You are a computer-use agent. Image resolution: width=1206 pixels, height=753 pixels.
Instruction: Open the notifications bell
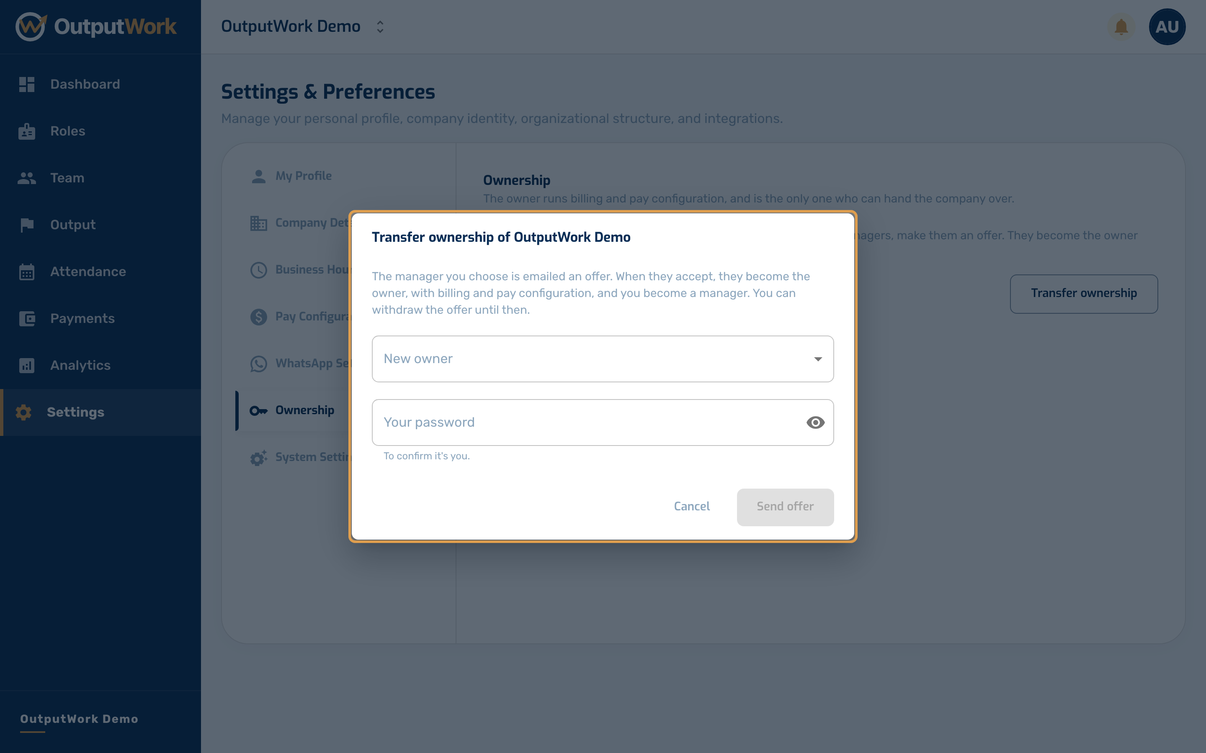1121,27
